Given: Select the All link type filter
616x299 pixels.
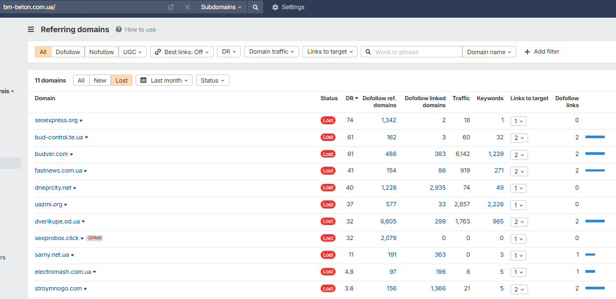Looking at the screenshot, I should [43, 52].
